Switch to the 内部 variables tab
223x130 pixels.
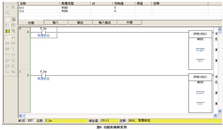click(31, 22)
